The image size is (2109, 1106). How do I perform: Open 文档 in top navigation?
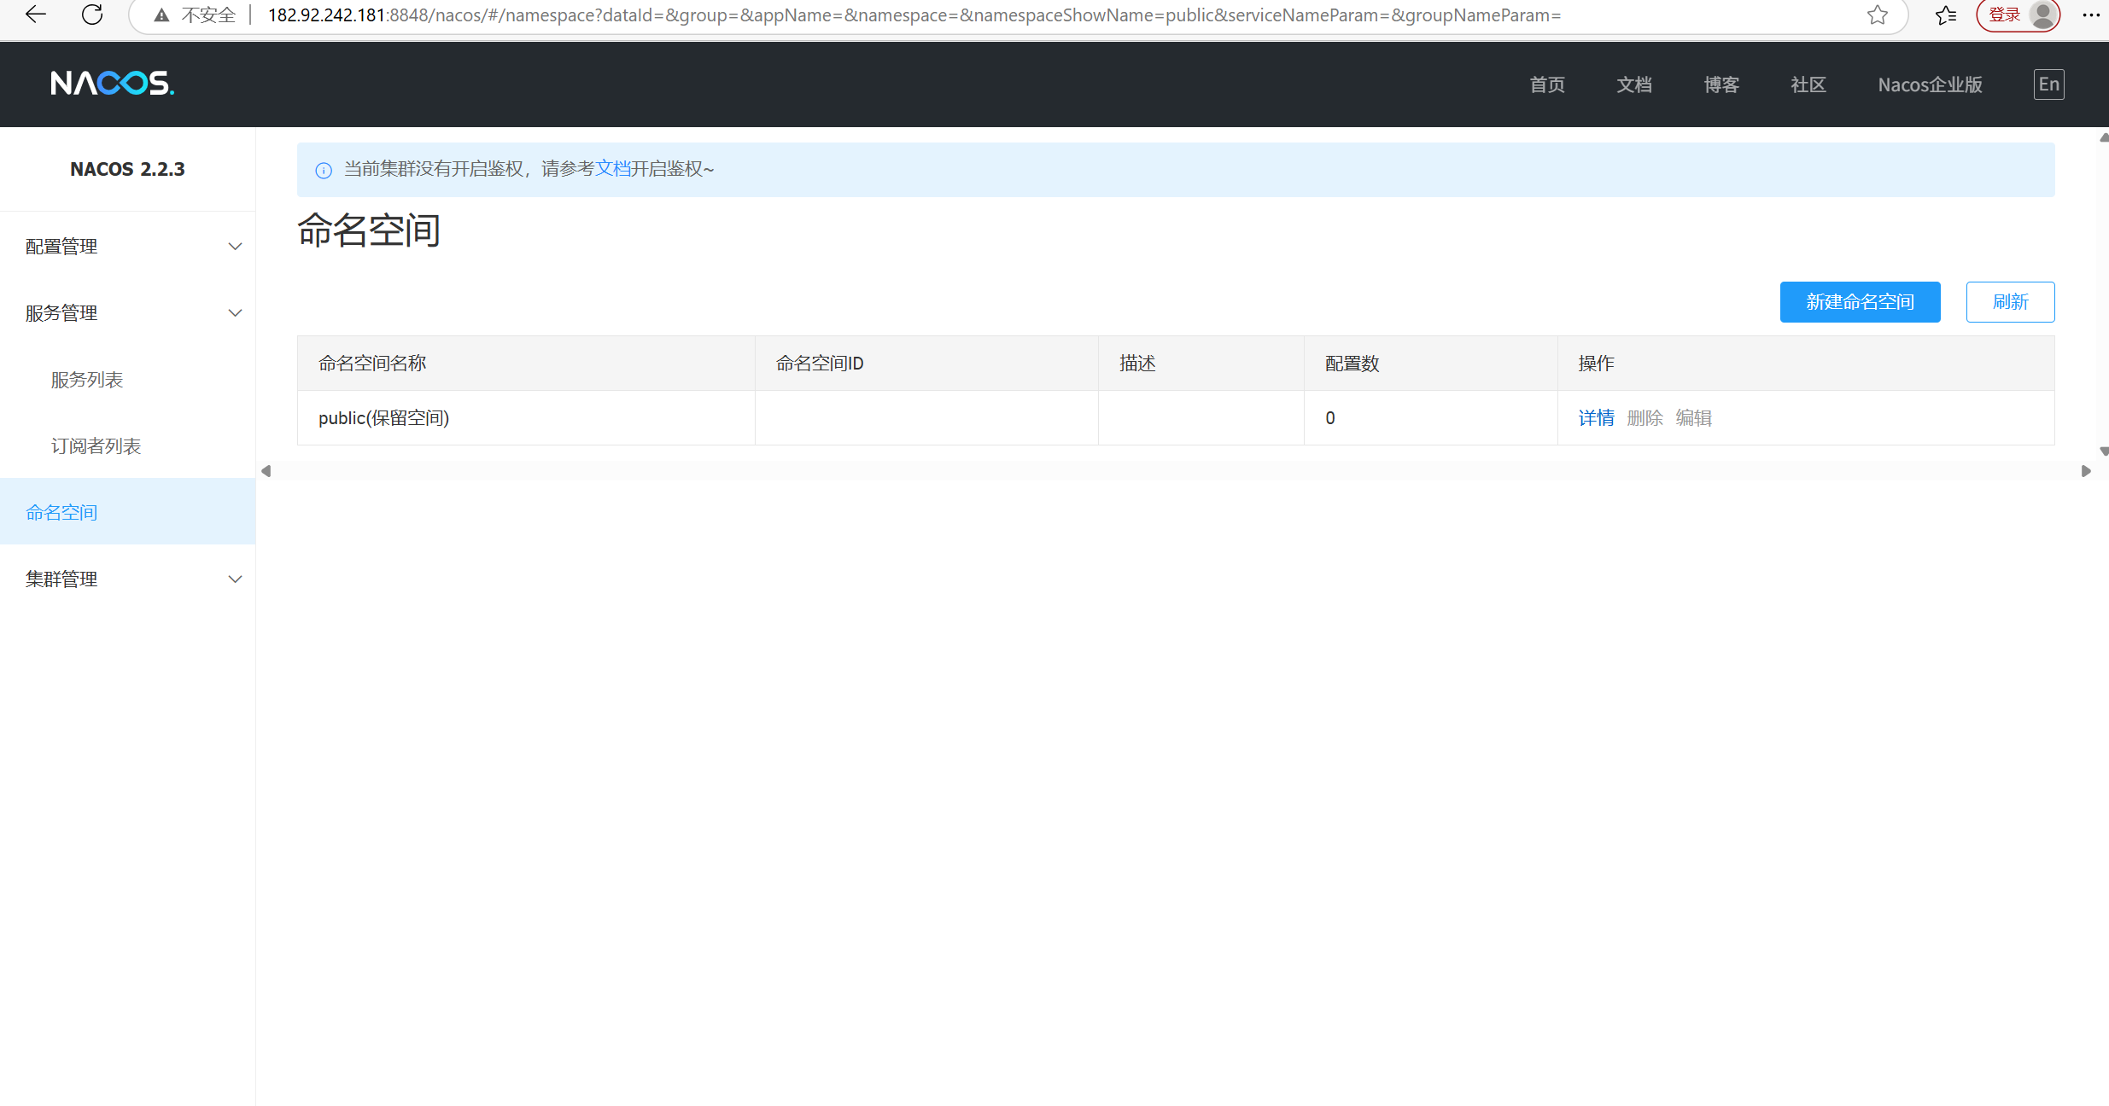(1634, 84)
